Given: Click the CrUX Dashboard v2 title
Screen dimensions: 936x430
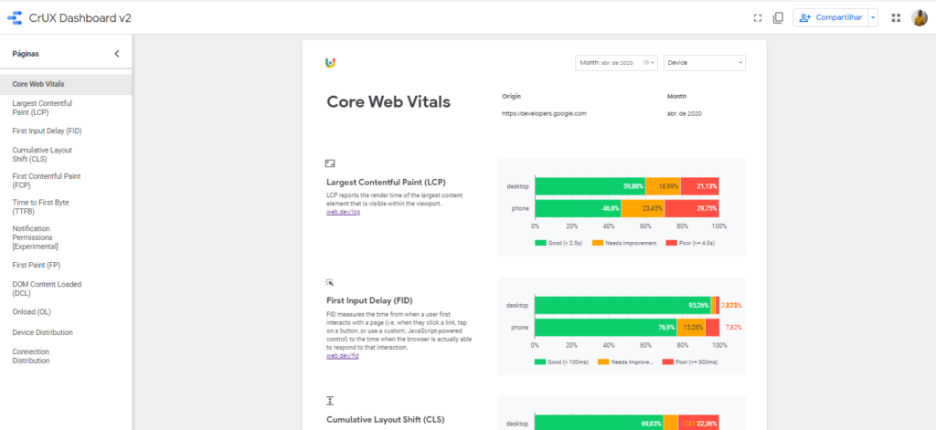Looking at the screenshot, I should point(80,18).
